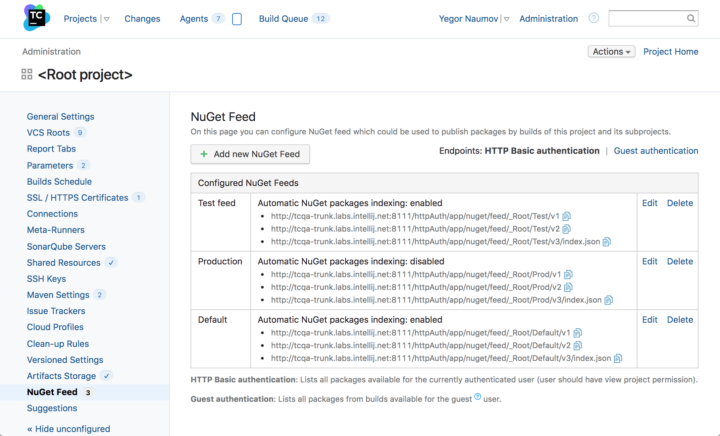This screenshot has width=720, height=436.
Task: Click Guest authentication link
Action: point(657,151)
